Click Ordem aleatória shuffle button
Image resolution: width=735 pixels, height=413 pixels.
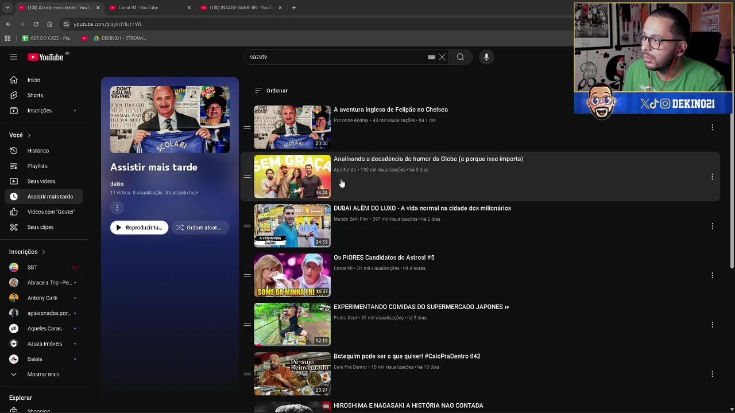[x=199, y=228]
